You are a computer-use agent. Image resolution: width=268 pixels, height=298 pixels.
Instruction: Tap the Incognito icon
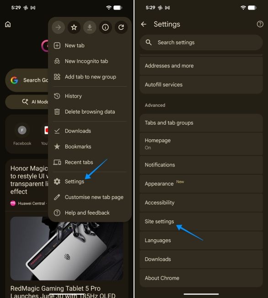57,61
